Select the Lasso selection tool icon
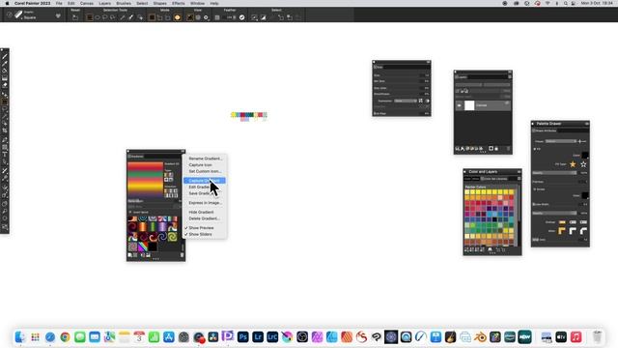 [105, 17]
